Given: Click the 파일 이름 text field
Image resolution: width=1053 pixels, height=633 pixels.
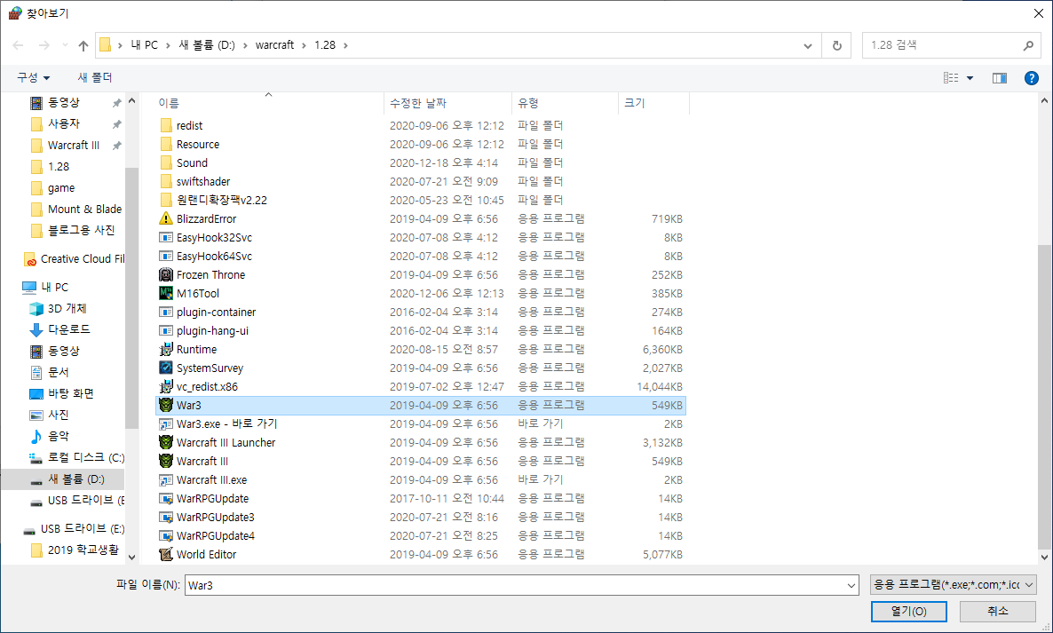Looking at the screenshot, I should (514, 585).
